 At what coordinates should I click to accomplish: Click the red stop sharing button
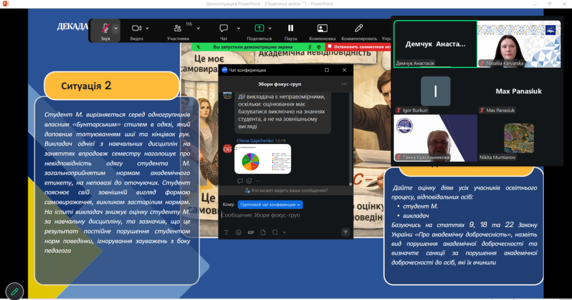357,47
